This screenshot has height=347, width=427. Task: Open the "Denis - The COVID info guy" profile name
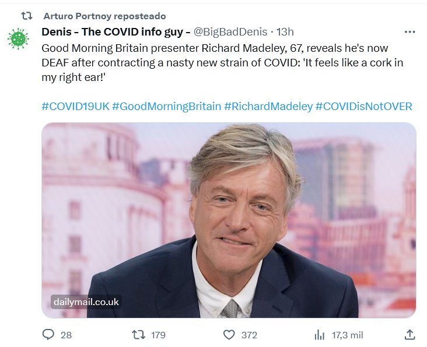point(112,31)
